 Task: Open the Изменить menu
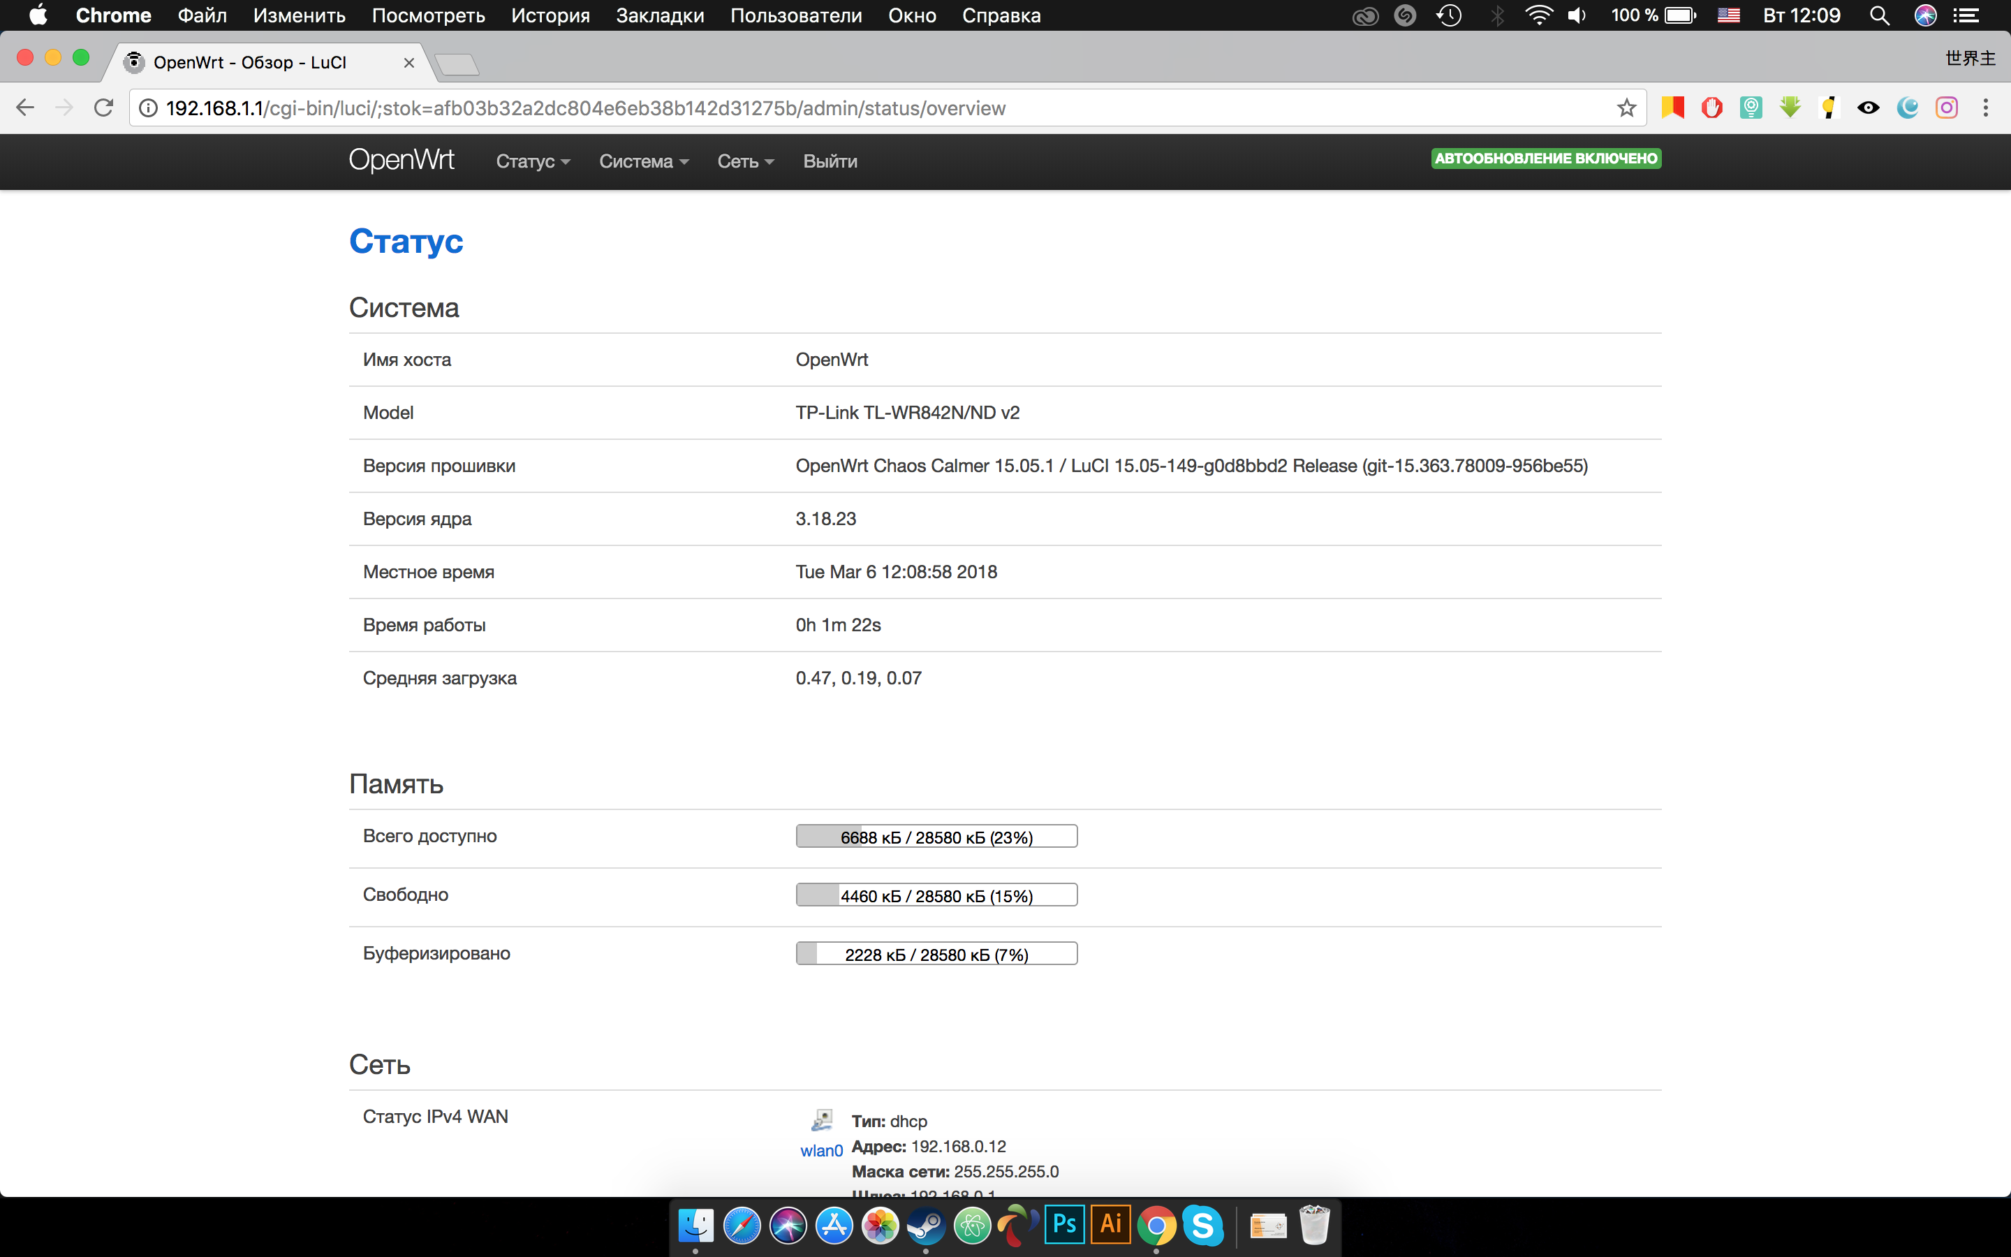point(299,16)
